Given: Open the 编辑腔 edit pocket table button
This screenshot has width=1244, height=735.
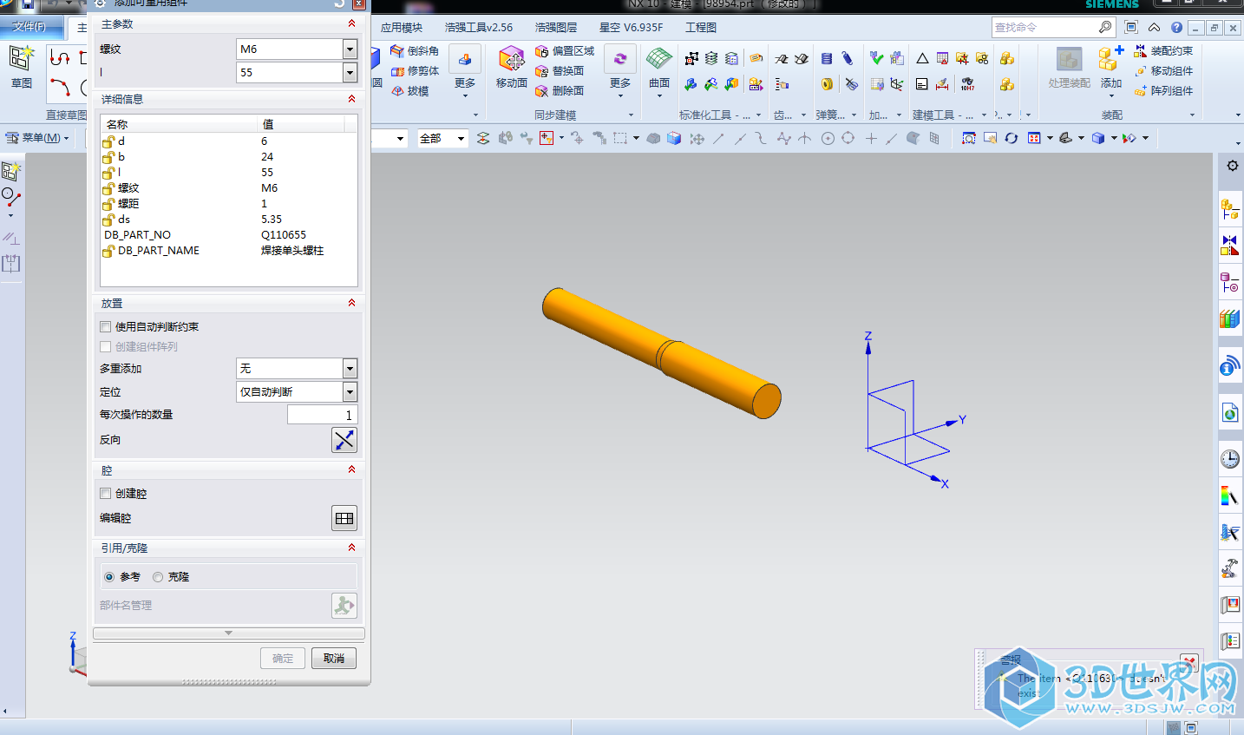Looking at the screenshot, I should pos(344,518).
